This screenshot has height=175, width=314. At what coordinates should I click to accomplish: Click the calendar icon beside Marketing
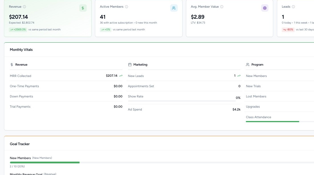(x=130, y=65)
